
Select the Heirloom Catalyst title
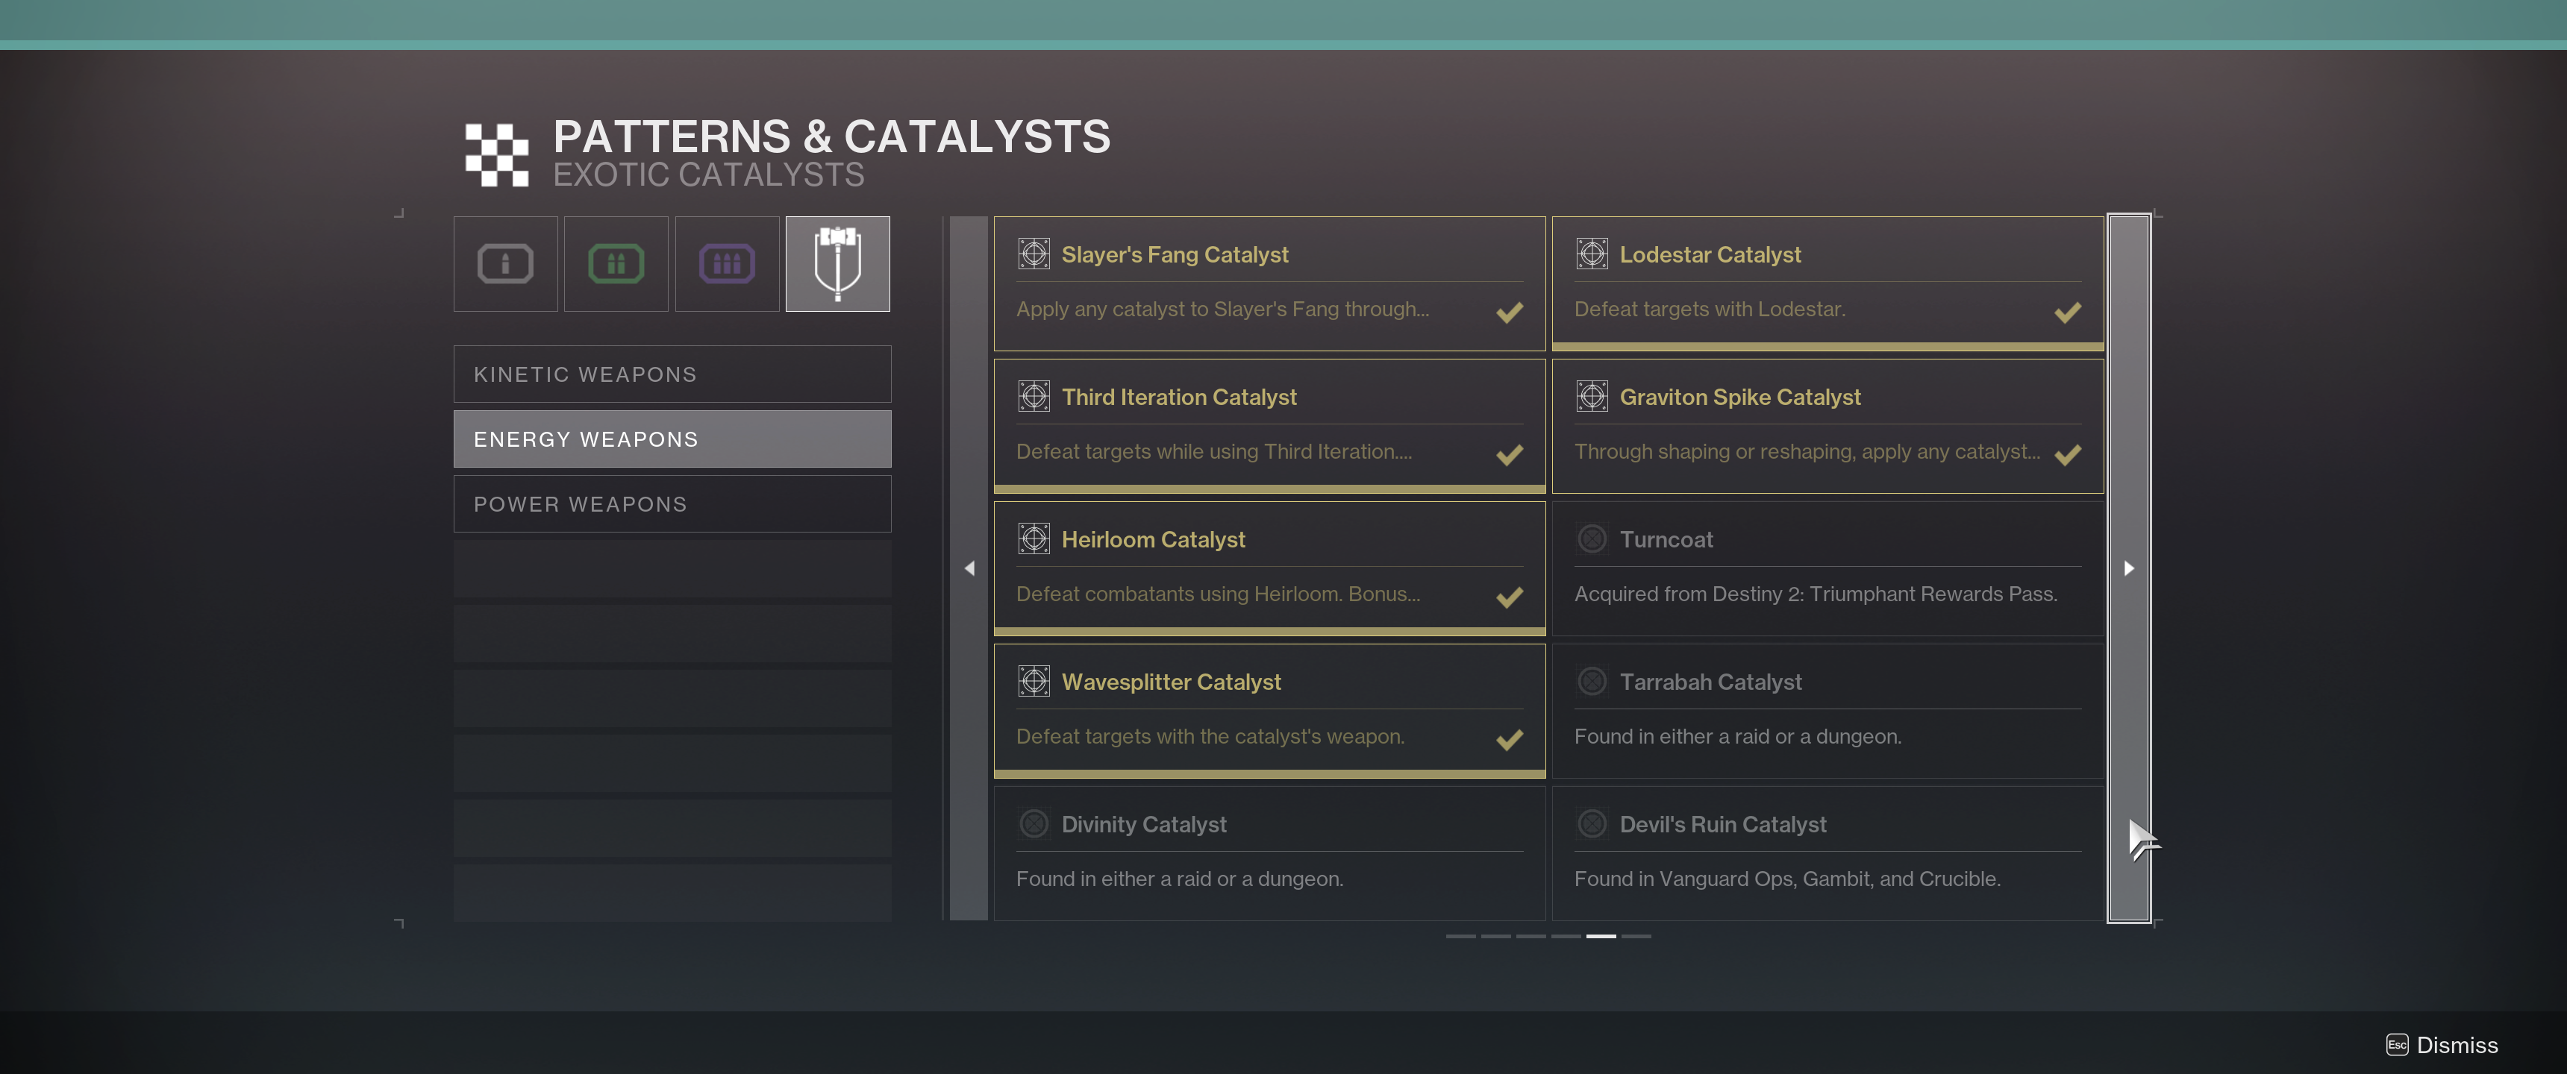coord(1153,540)
